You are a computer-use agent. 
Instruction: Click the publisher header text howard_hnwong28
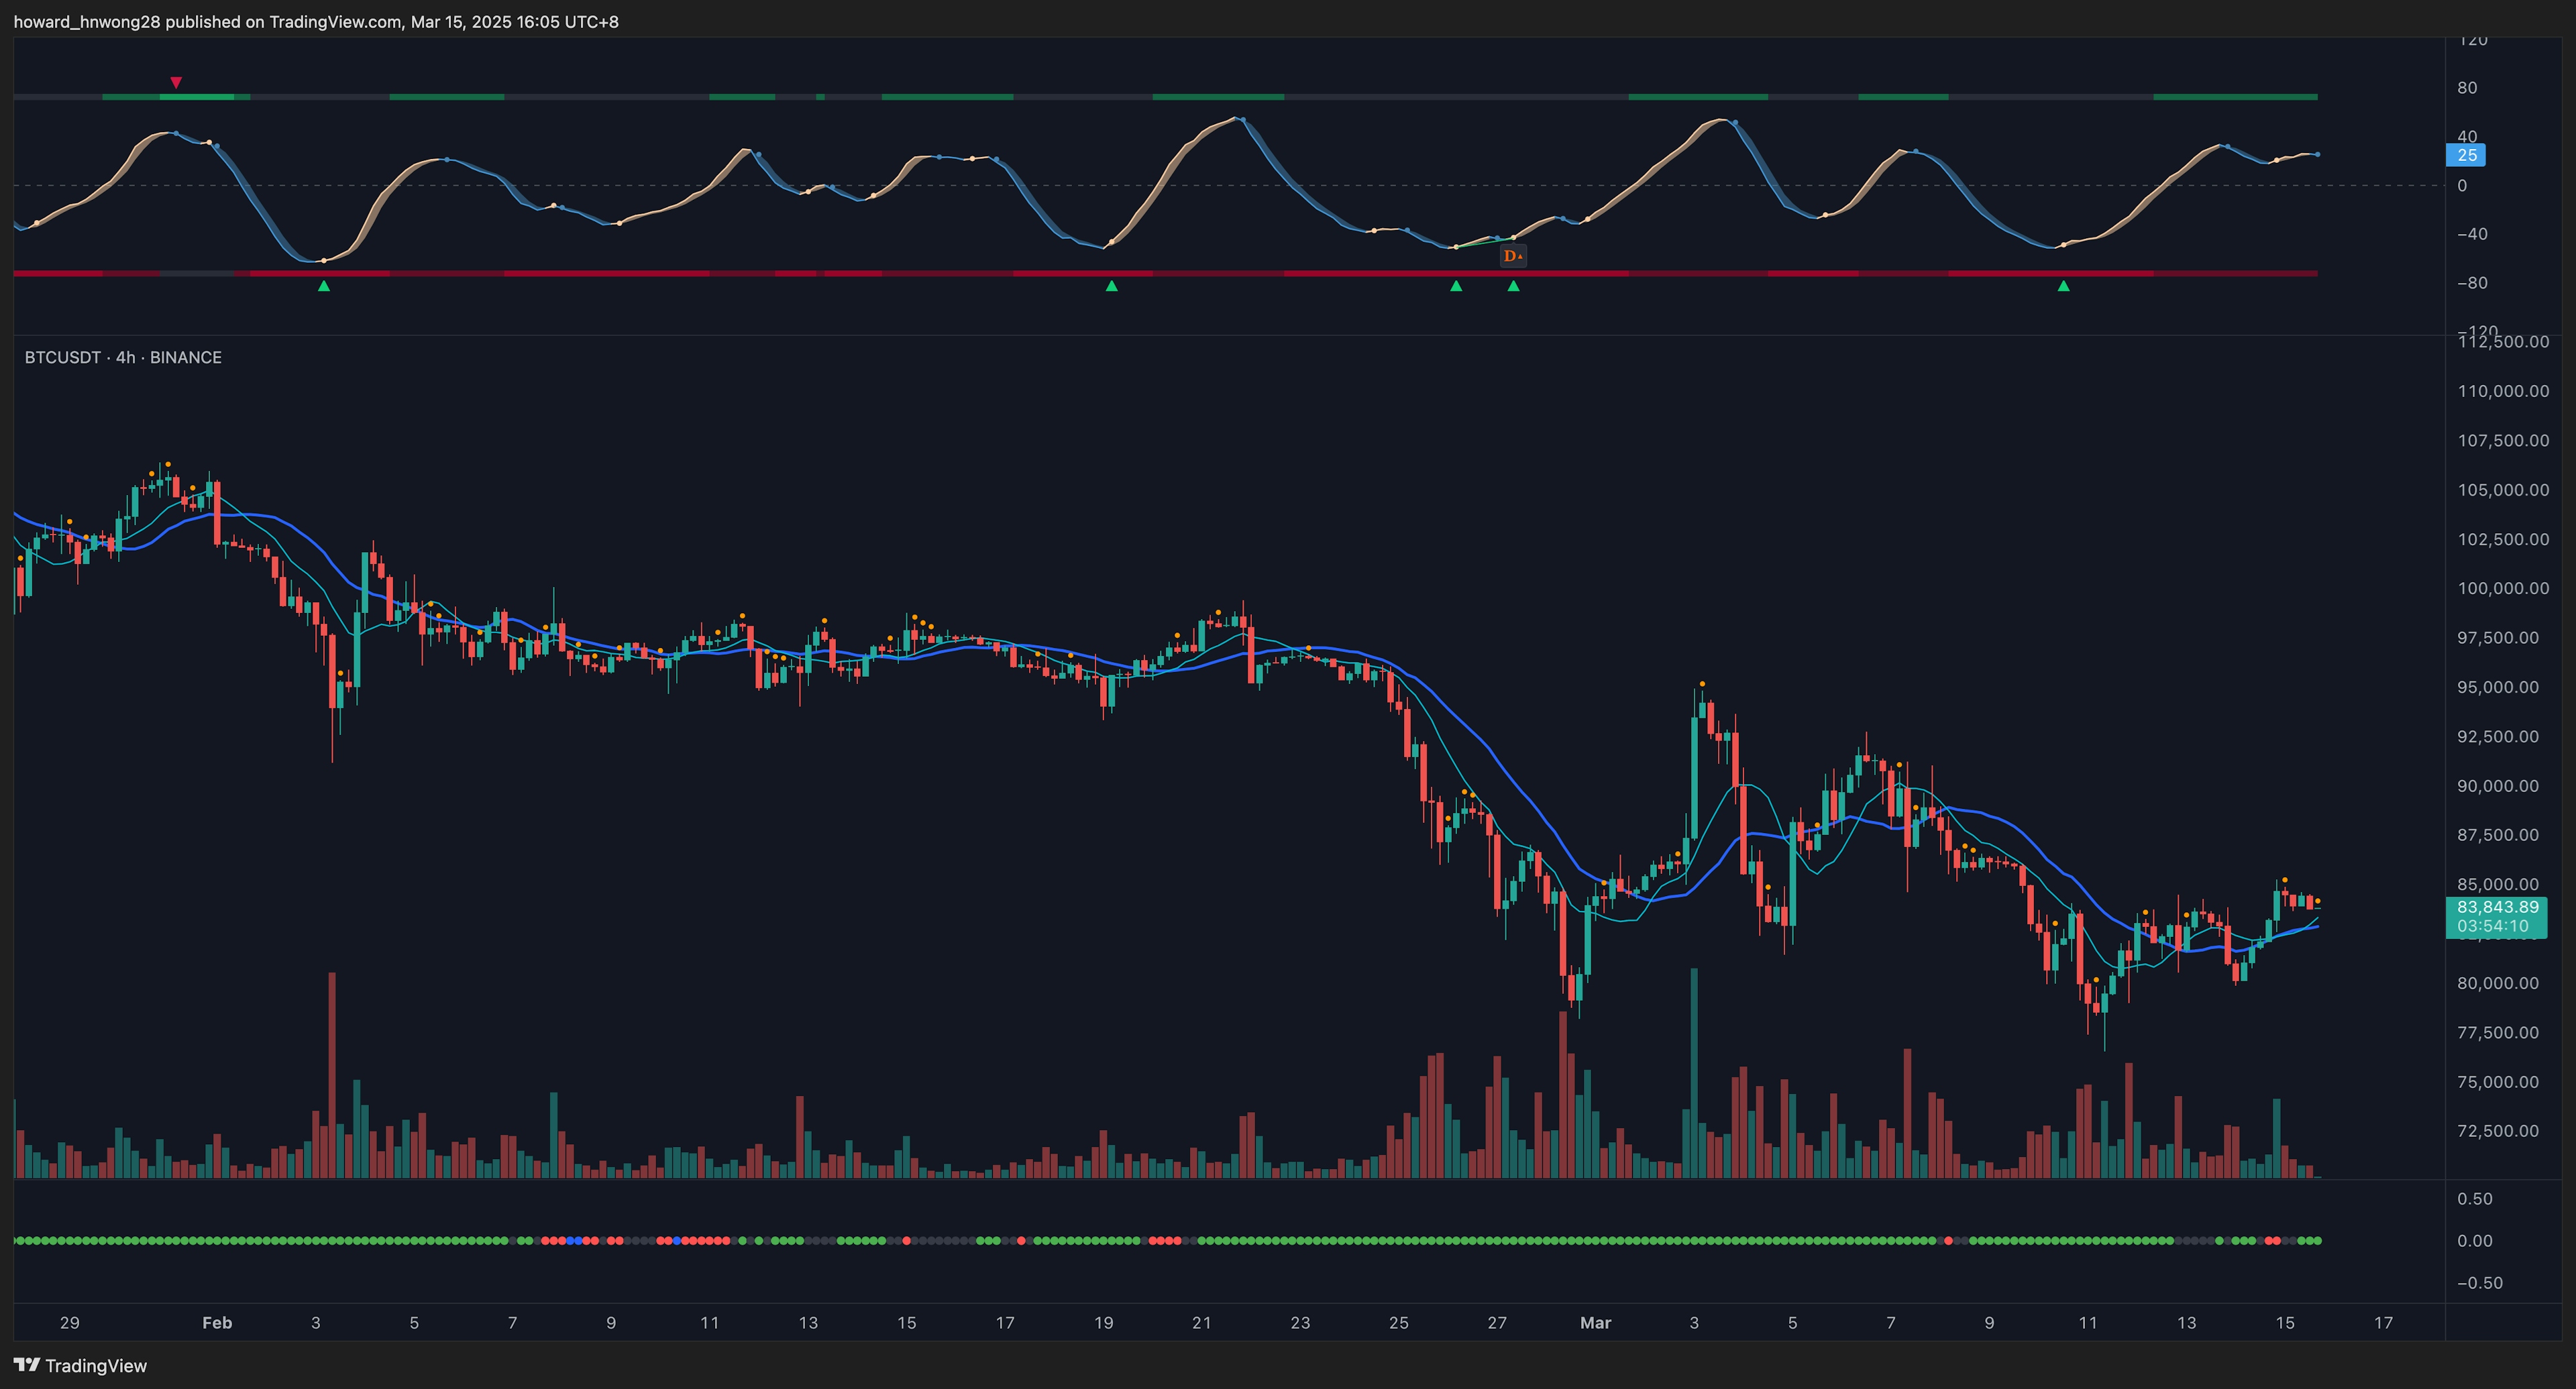pyautogui.click(x=86, y=21)
